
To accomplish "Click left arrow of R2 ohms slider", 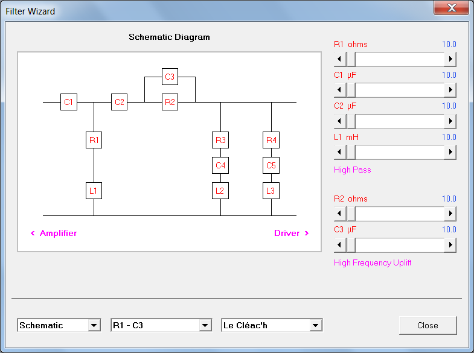I will pos(340,214).
